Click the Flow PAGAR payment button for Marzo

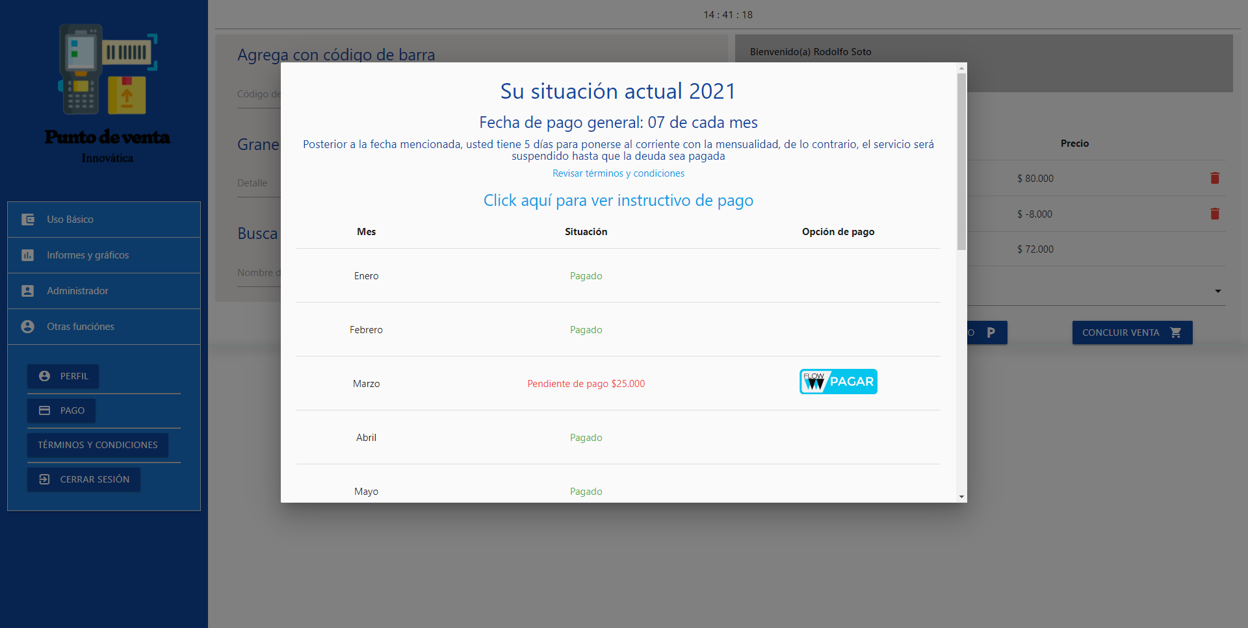(838, 382)
